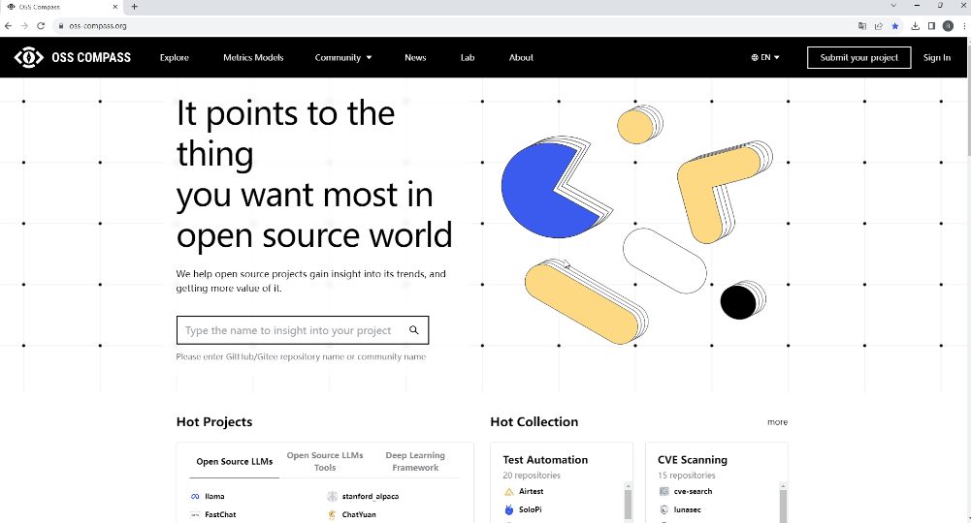Click the OSS Compass logo

pyautogui.click(x=73, y=57)
